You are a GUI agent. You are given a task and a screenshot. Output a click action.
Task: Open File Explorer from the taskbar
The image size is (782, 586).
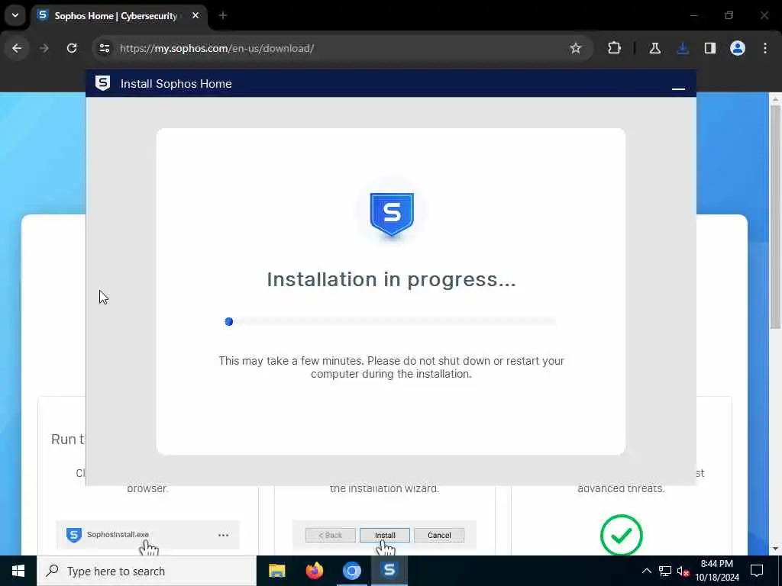(276, 571)
